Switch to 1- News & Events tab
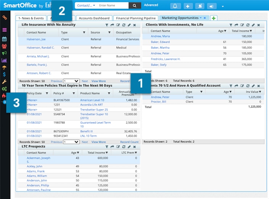The width and height of the screenshot is (269, 199). (x=31, y=18)
